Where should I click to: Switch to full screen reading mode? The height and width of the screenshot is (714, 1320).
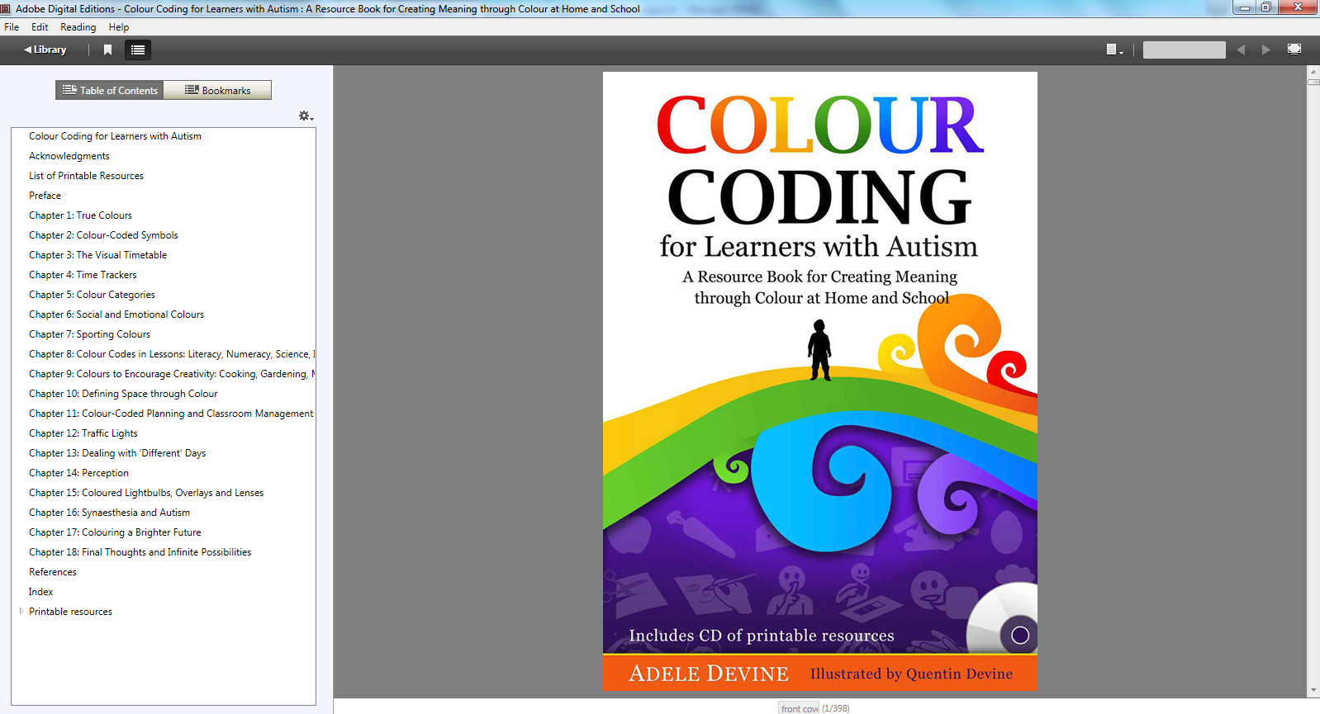1294,50
